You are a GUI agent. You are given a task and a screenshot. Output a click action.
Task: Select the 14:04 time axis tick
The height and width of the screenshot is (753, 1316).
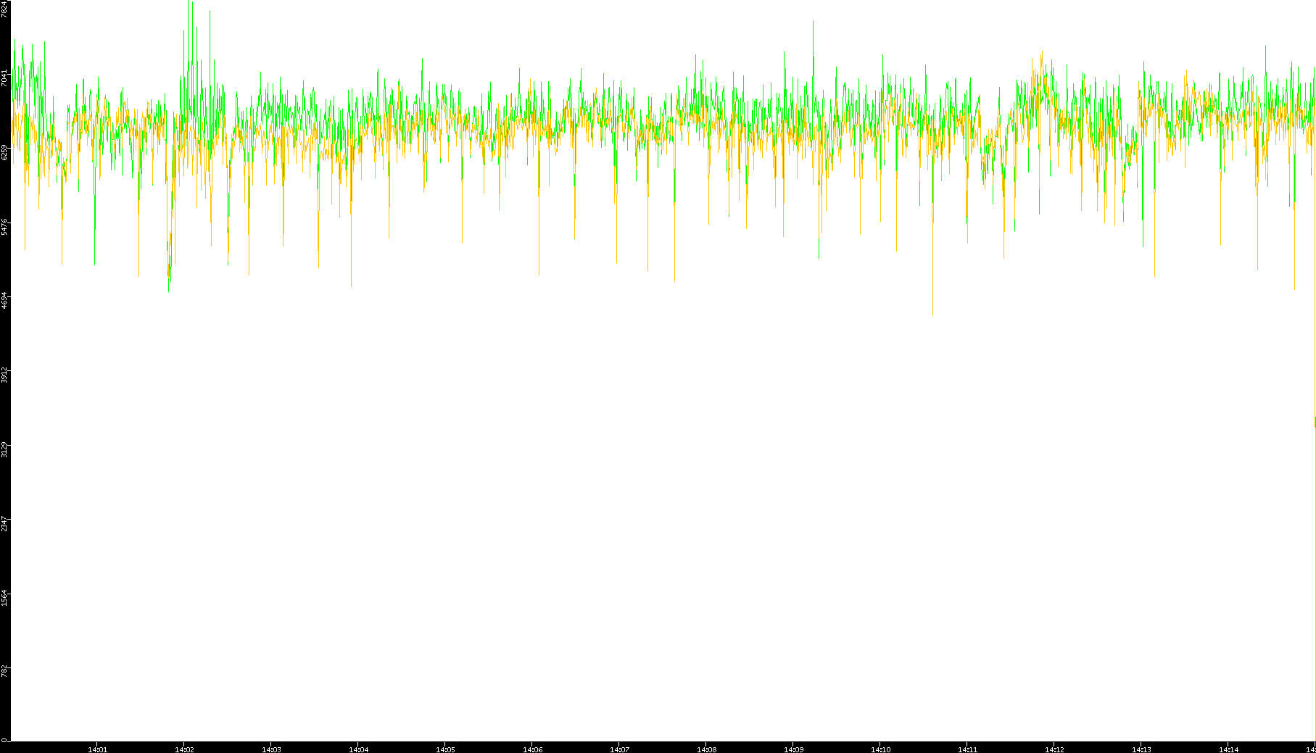tap(358, 749)
